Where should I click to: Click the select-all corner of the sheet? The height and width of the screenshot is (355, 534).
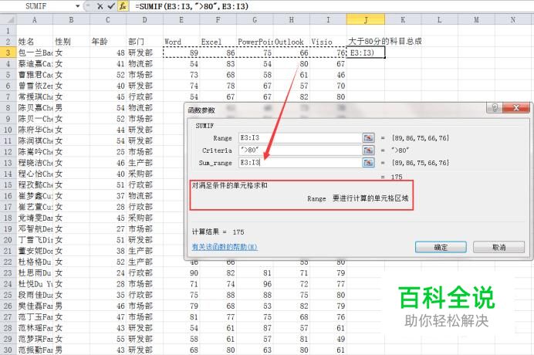coord(8,20)
